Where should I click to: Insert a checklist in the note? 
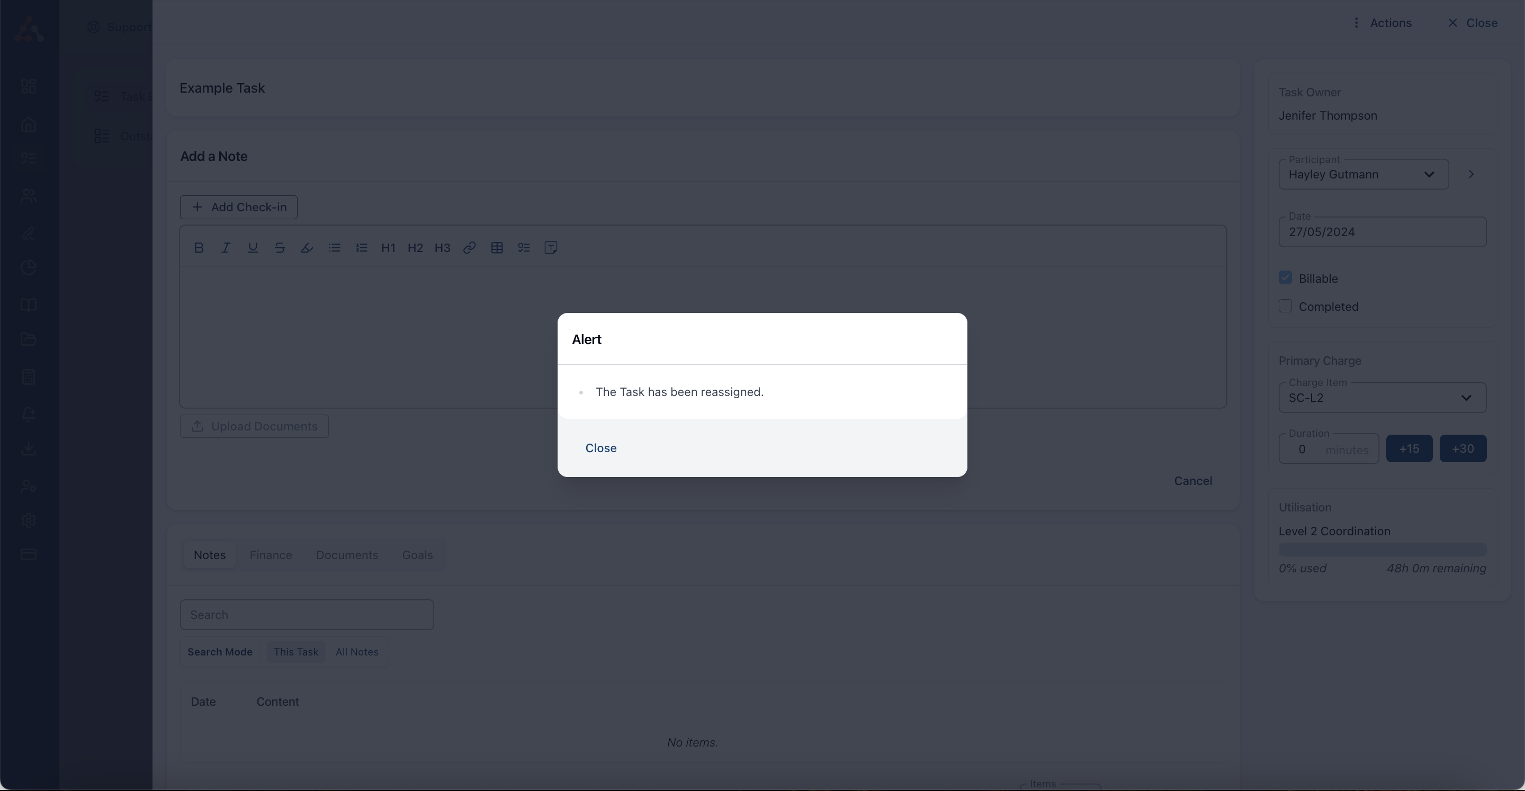(x=524, y=248)
